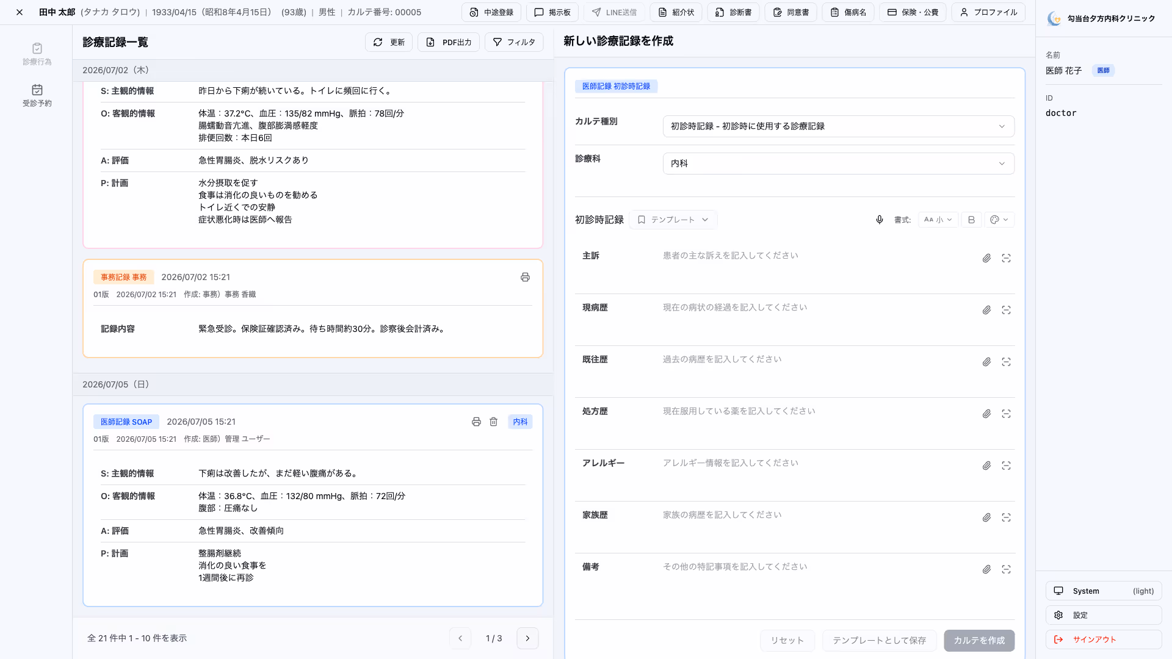Open 設定 in the right panel
Screen dimensions: 1172x659
point(1104,615)
